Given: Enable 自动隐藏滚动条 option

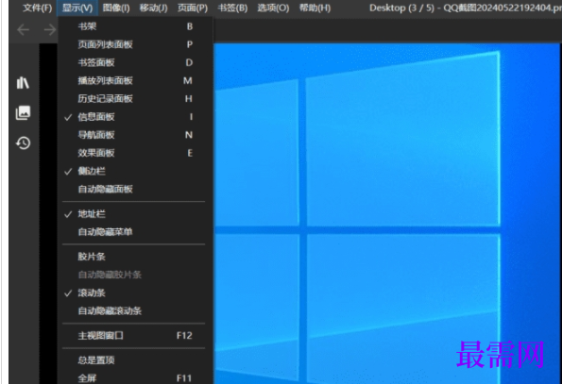Looking at the screenshot, I should pyautogui.click(x=134, y=311).
